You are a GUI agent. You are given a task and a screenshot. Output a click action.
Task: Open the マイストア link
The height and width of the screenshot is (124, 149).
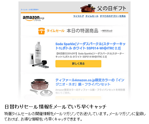pyautogui.click(x=79, y=16)
